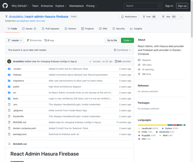
Task: Select the .gitignore file icon
Action: (x=9, y=110)
